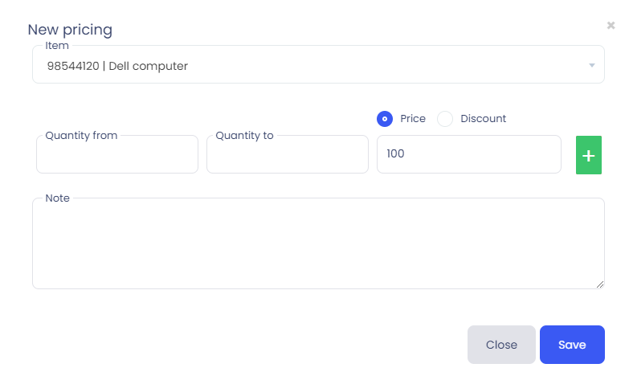Select the Price radio button

click(385, 119)
